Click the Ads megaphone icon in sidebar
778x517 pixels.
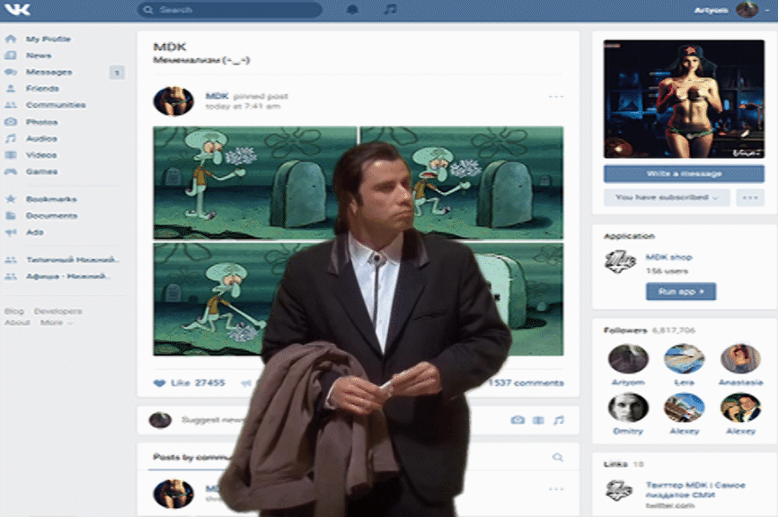point(11,232)
